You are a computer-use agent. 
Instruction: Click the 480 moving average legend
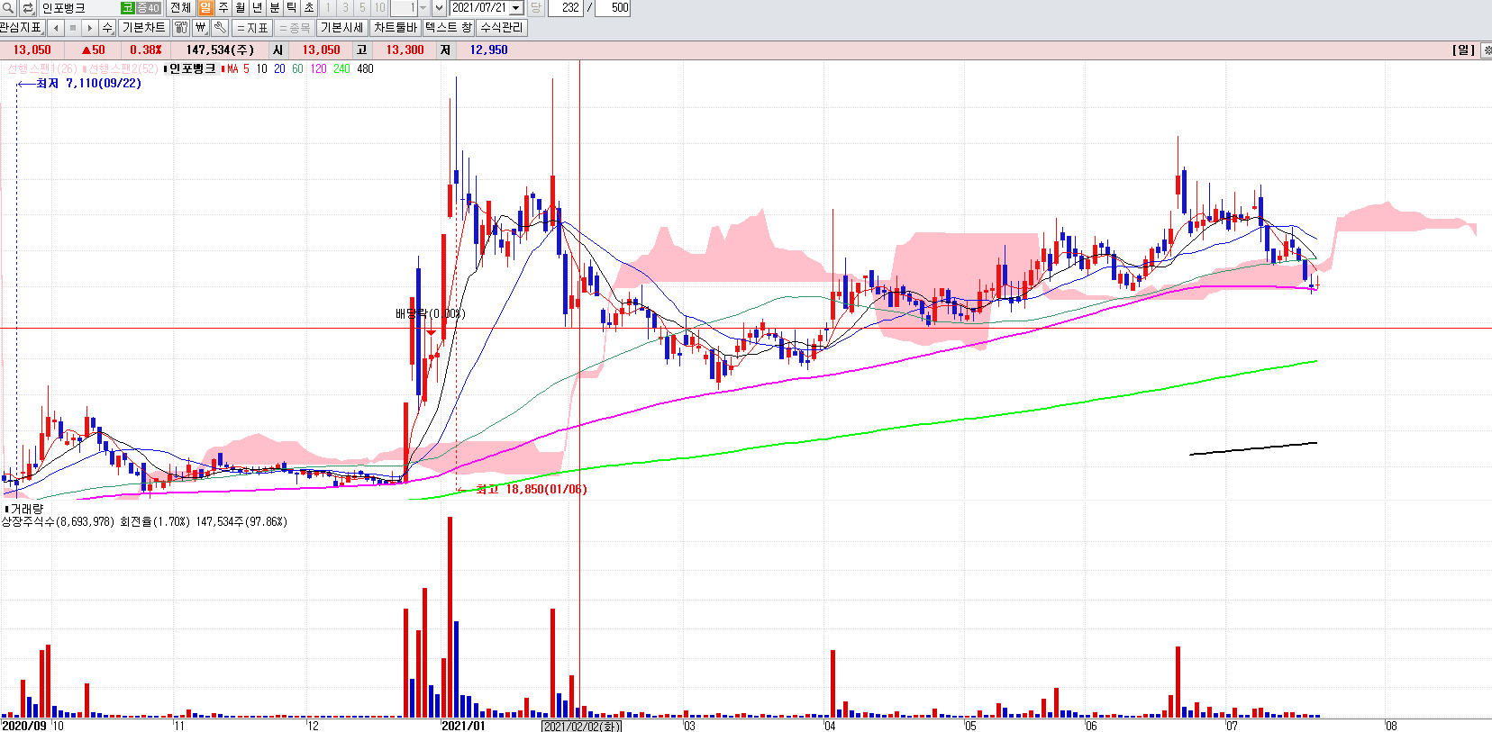pos(365,68)
